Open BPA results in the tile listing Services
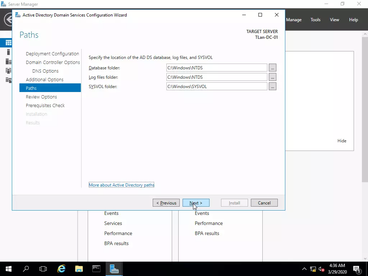 pyautogui.click(x=116, y=244)
